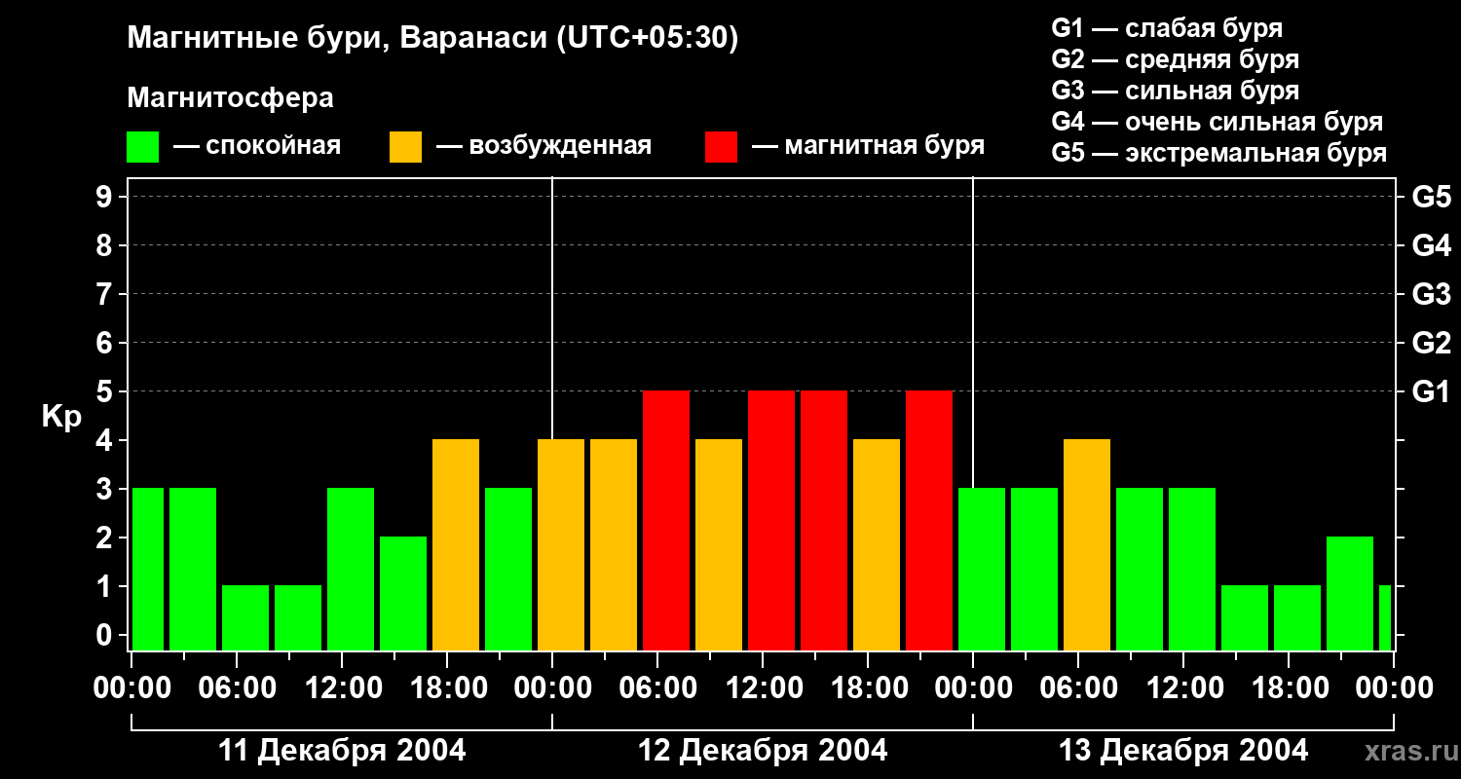Image resolution: width=1461 pixels, height=779 pixels.
Task: Click the standalone 'G3' right-axis label
Action: click(x=1431, y=294)
